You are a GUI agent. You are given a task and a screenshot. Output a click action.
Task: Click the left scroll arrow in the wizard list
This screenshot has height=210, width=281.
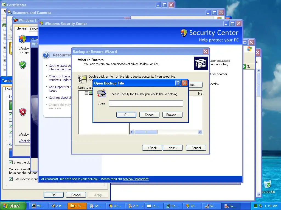click(132, 132)
